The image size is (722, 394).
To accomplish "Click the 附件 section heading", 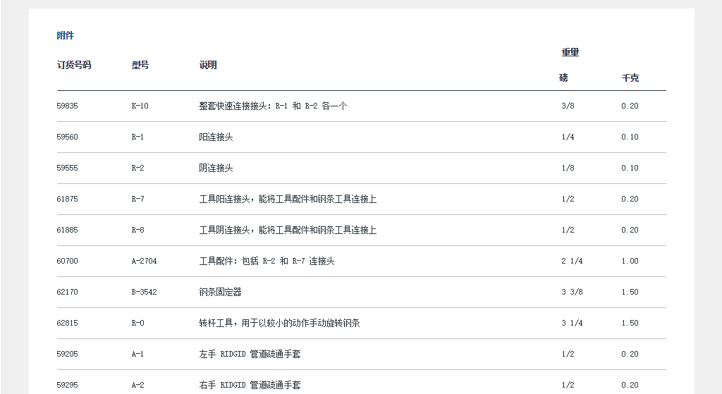I will pyautogui.click(x=66, y=35).
